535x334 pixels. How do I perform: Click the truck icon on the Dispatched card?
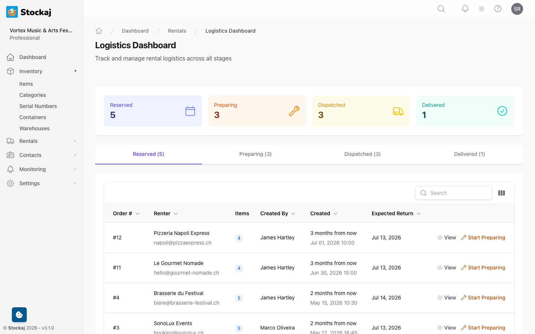coord(398,111)
